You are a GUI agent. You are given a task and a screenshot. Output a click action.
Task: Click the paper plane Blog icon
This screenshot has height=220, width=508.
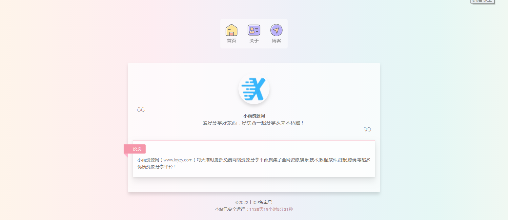276,30
